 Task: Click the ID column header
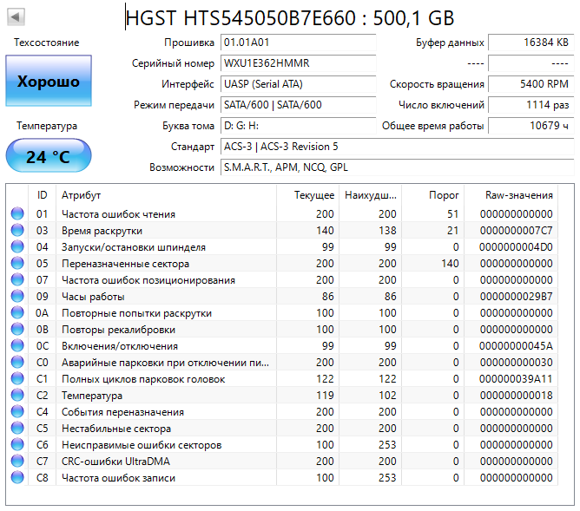(x=43, y=195)
